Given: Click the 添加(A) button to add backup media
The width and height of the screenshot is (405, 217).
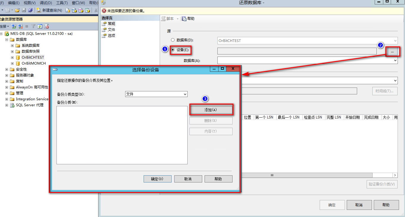Looking at the screenshot, I should pyautogui.click(x=211, y=110).
